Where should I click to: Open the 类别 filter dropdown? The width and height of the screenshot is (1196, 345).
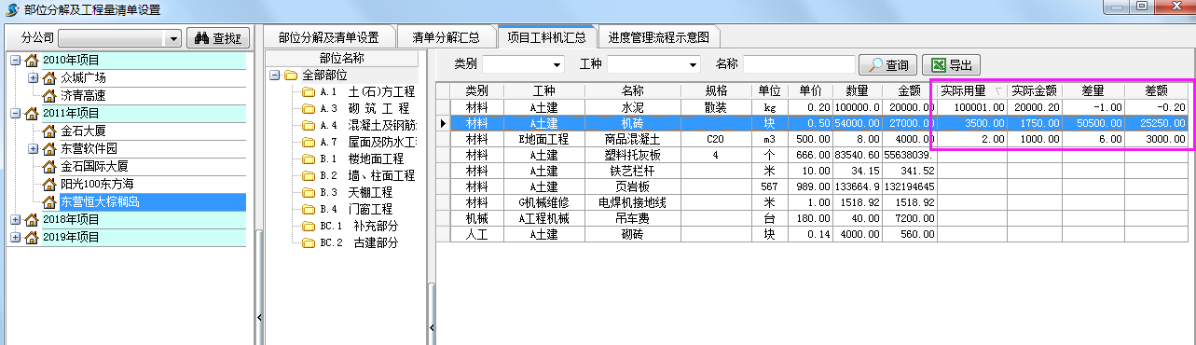(557, 64)
